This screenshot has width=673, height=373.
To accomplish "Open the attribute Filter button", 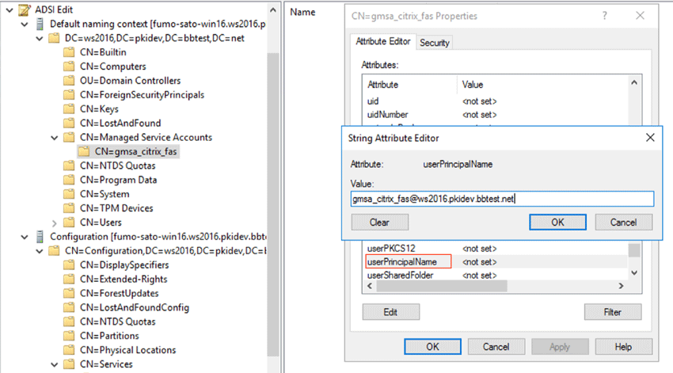I will [x=612, y=312].
